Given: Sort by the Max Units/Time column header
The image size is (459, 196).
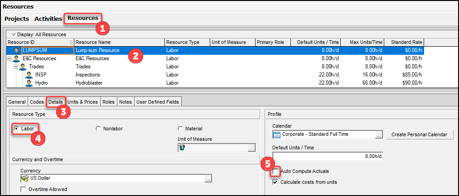Looking at the screenshot, I should pyautogui.click(x=362, y=43).
